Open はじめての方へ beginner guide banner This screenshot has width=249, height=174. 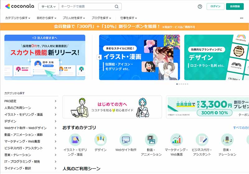pos(112,107)
